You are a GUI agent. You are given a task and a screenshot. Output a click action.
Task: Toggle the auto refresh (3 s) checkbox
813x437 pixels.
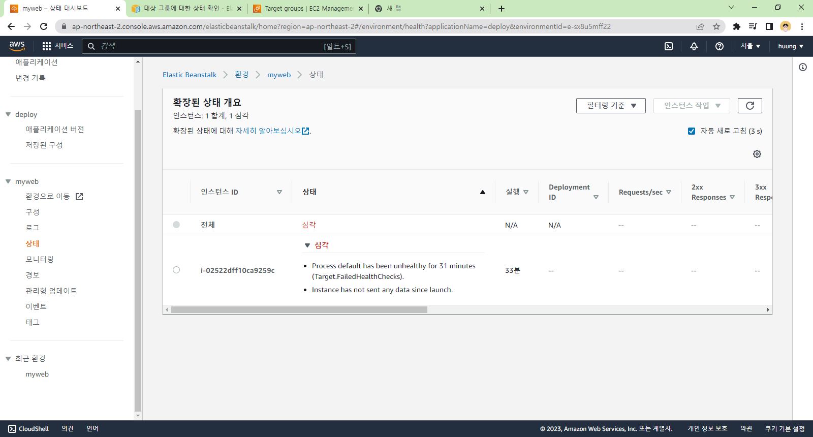coord(692,131)
